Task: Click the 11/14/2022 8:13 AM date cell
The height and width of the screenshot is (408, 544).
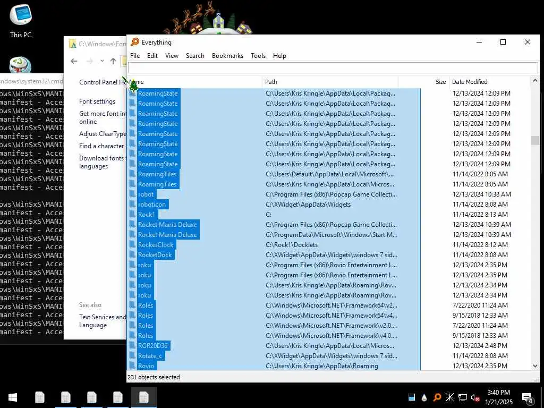Action: coord(480,215)
